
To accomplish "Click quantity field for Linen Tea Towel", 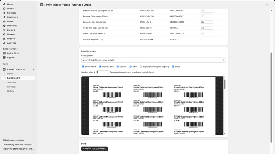I will [207, 34].
